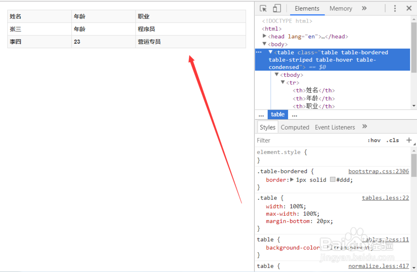This screenshot has height=272, width=417.
Task: Click the Styles pane scrollbar thumb
Action: 414,165
